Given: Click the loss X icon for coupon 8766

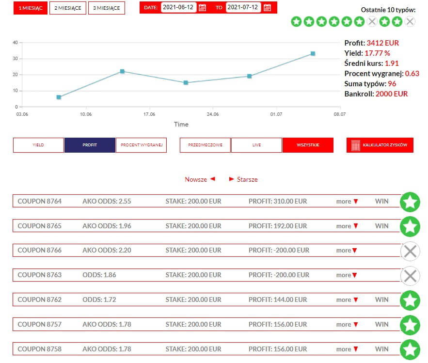Looking at the screenshot, I should coord(410,251).
